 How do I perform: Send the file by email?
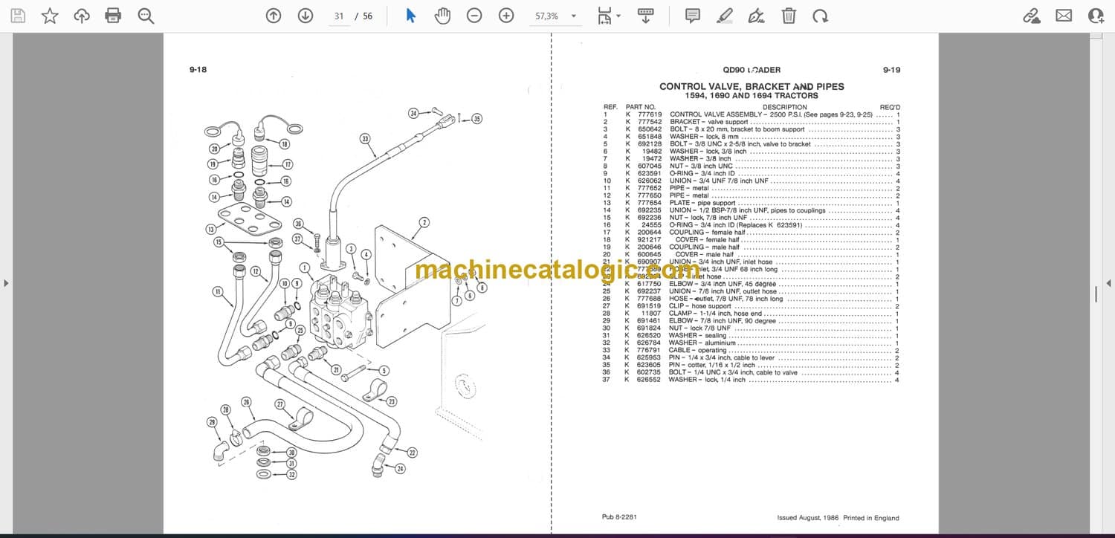(1064, 16)
